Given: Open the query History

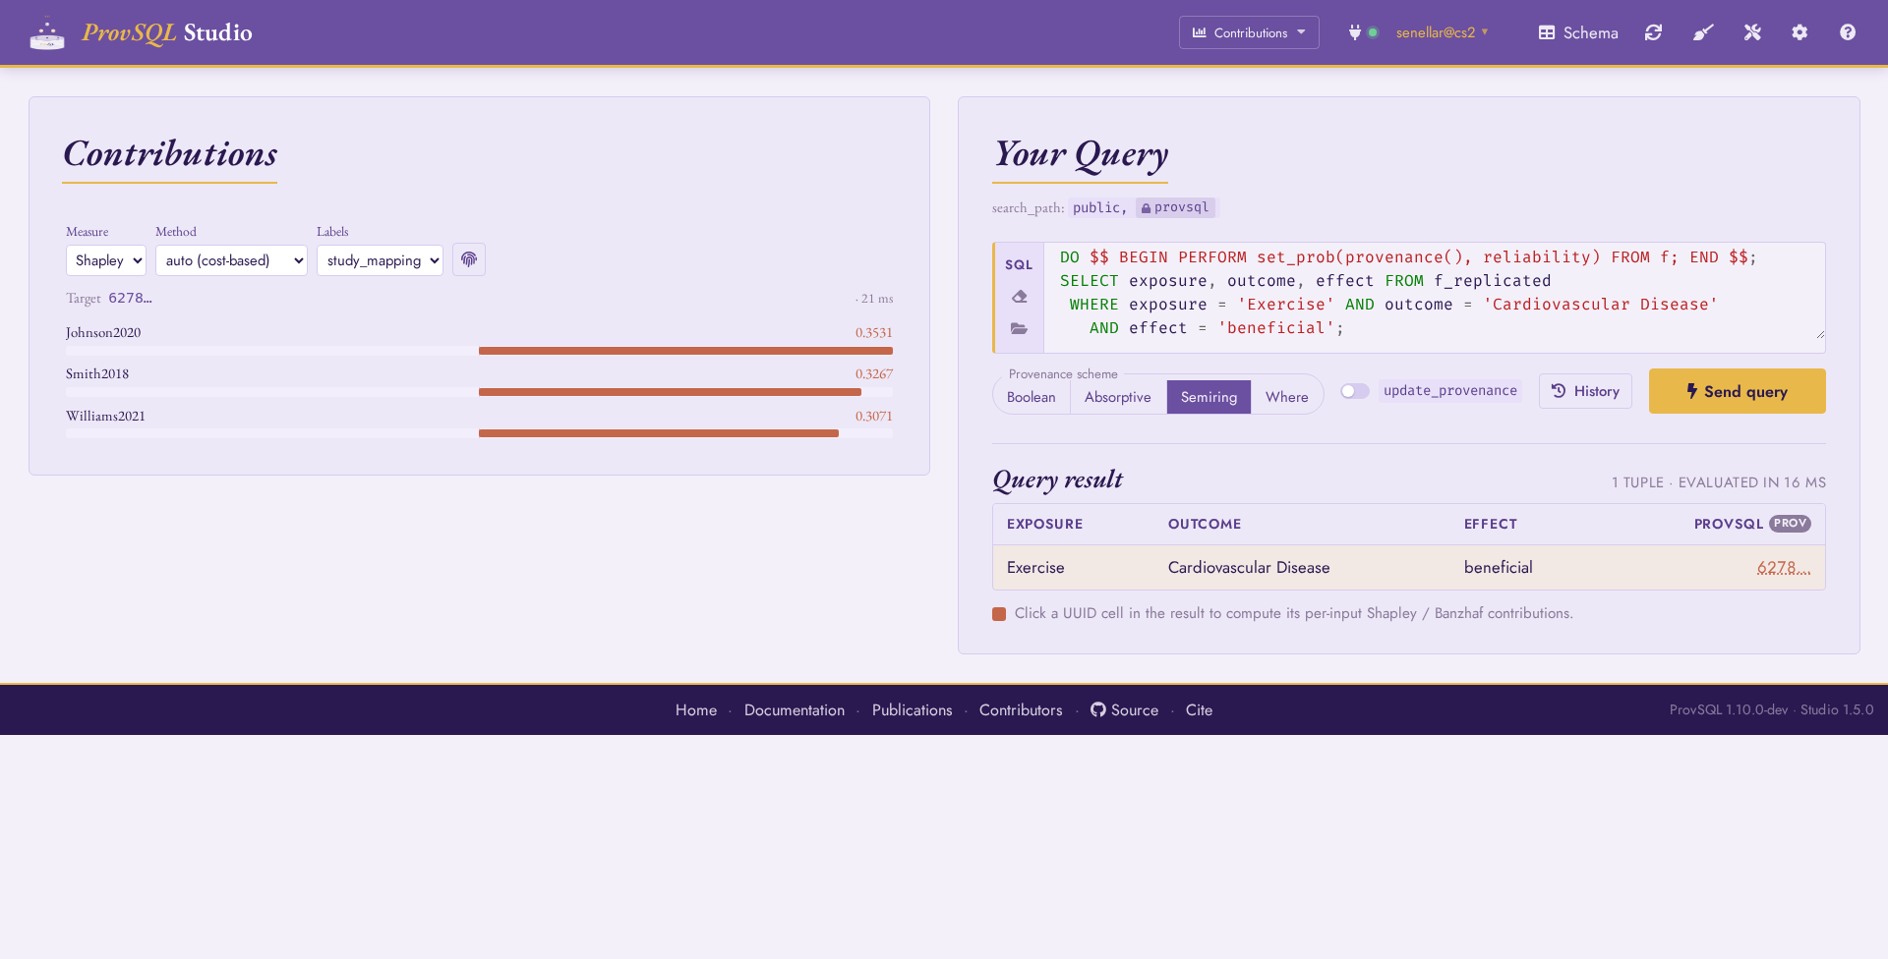Looking at the screenshot, I should pos(1585,391).
